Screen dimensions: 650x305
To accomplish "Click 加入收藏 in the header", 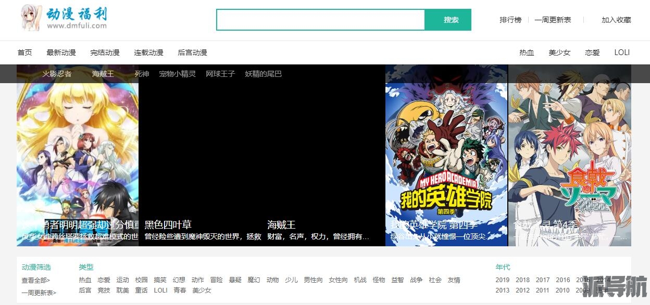I will point(616,20).
